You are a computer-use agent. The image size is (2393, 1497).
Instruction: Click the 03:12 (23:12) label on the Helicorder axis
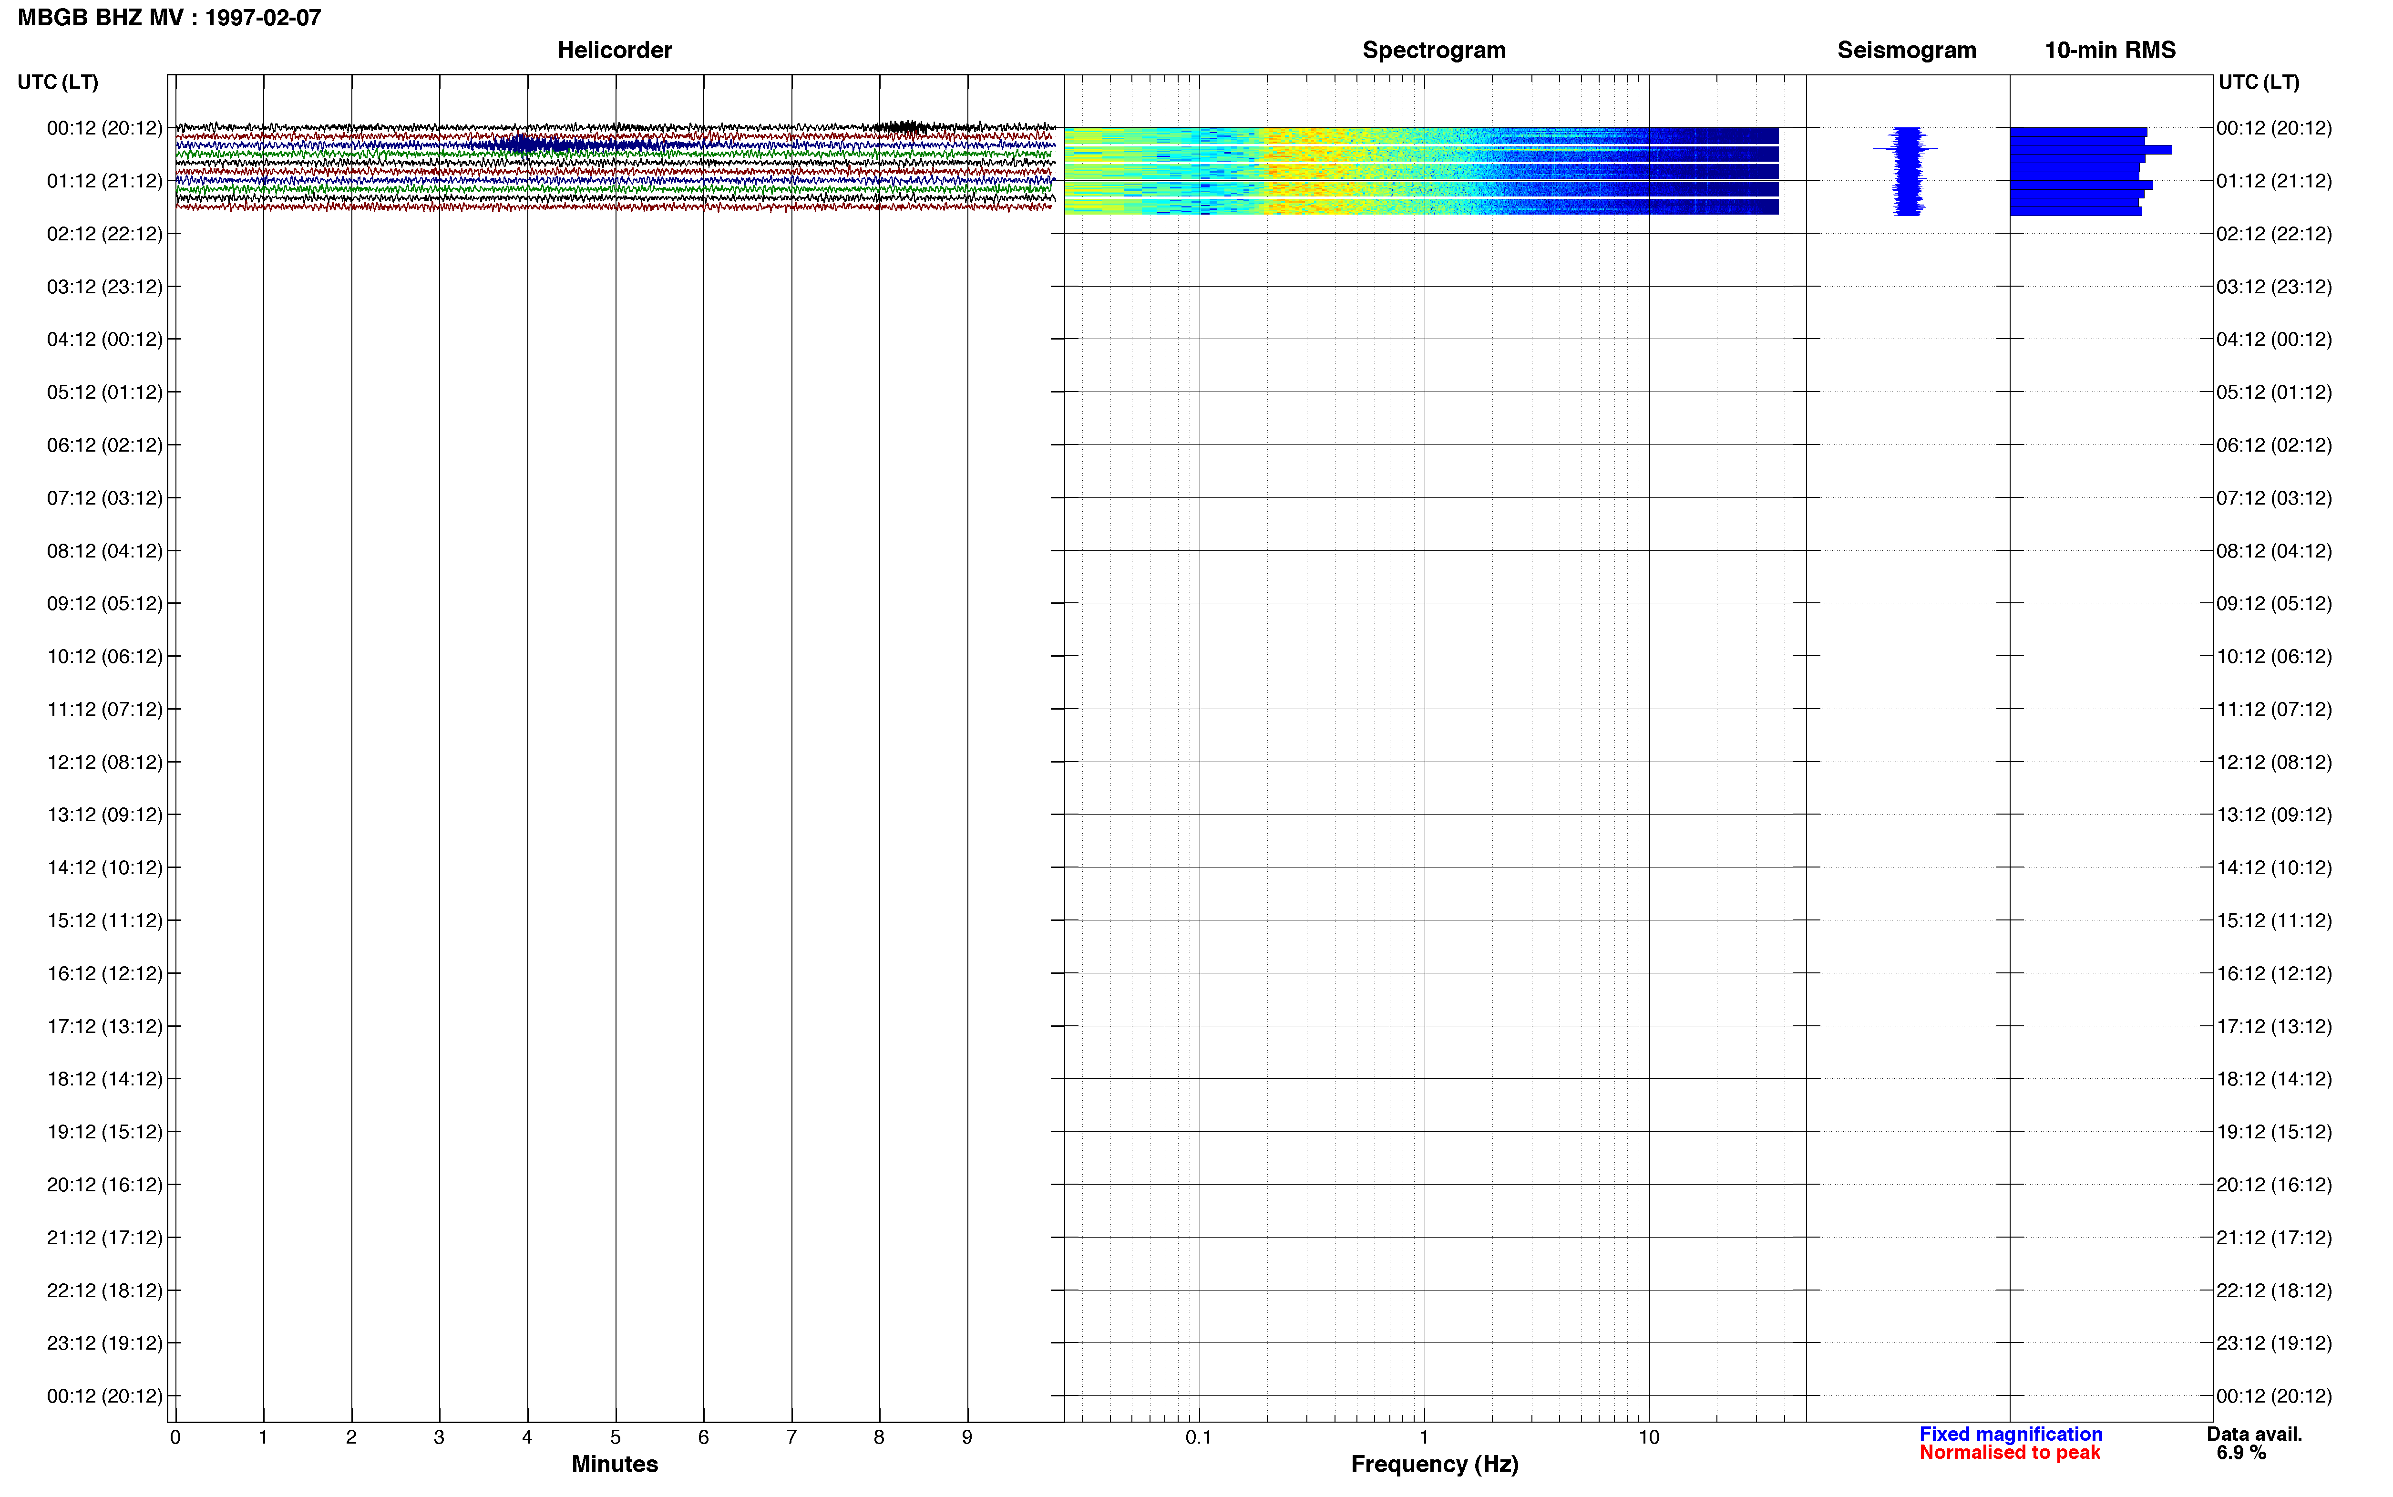click(104, 287)
